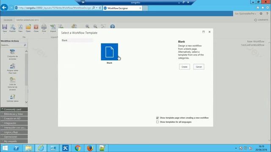Open Google Chrome from the taskbar

[x=78, y=148]
